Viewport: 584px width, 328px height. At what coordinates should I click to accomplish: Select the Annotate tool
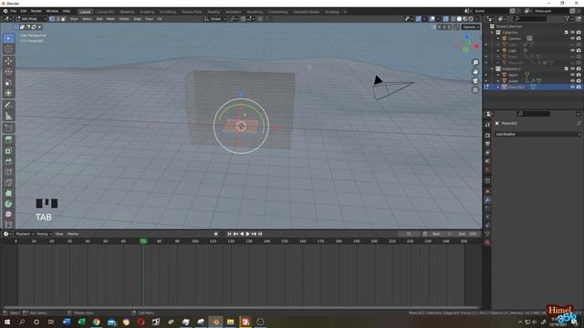pyautogui.click(x=8, y=106)
